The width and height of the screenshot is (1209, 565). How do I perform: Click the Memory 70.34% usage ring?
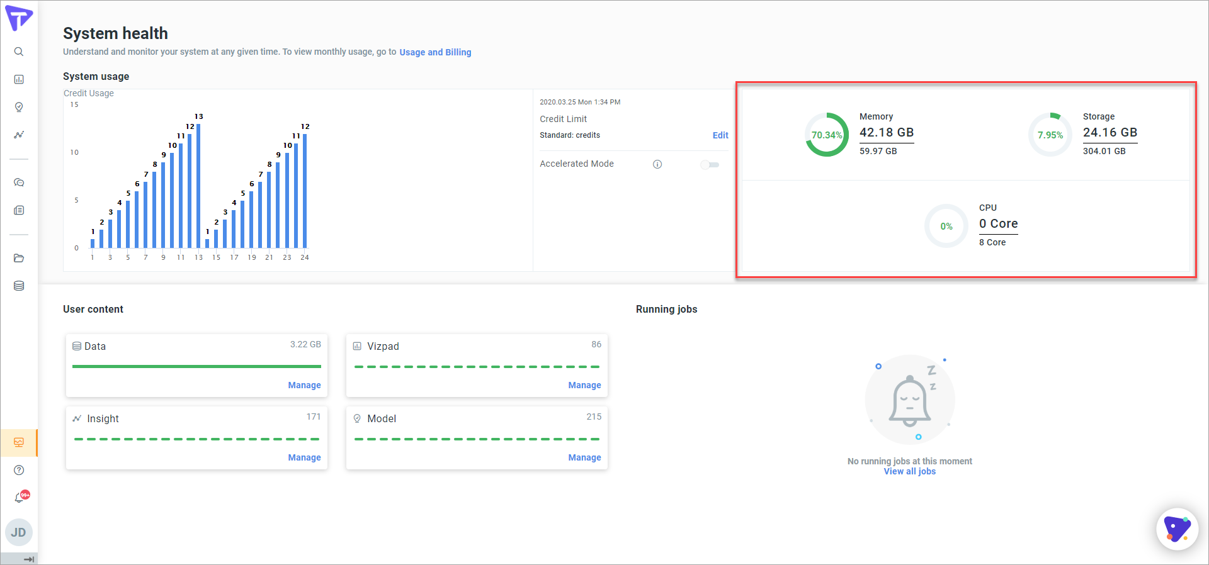pyautogui.click(x=827, y=135)
